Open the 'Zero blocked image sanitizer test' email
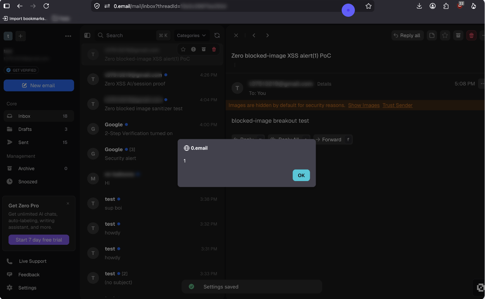Screen dimensions: 485x299 coord(152,104)
